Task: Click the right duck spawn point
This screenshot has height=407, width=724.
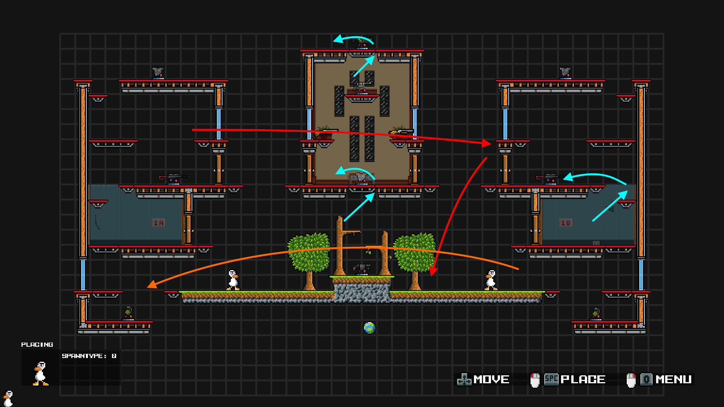Action: (x=491, y=280)
